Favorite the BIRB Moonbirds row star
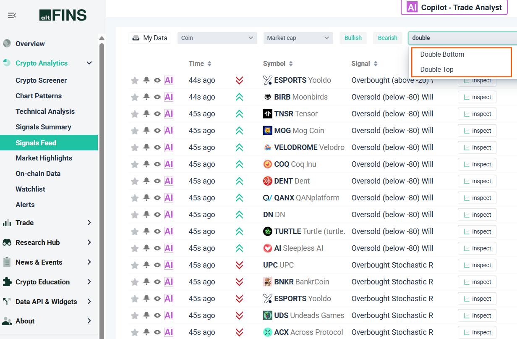The image size is (517, 339). pos(135,97)
